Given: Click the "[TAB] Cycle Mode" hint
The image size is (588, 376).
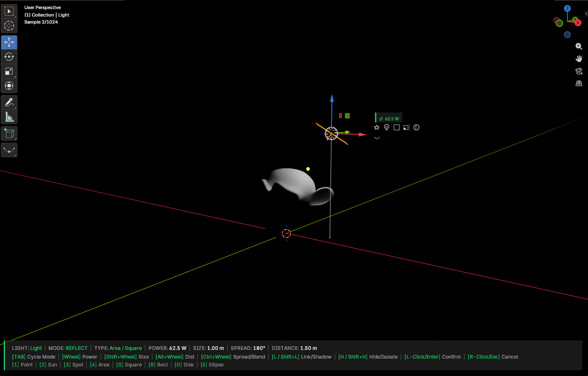Looking at the screenshot, I should (33, 357).
